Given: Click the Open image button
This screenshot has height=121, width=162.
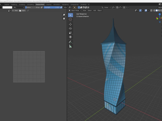Looking at the screenshot, I should pyautogui.click(x=22, y=11).
